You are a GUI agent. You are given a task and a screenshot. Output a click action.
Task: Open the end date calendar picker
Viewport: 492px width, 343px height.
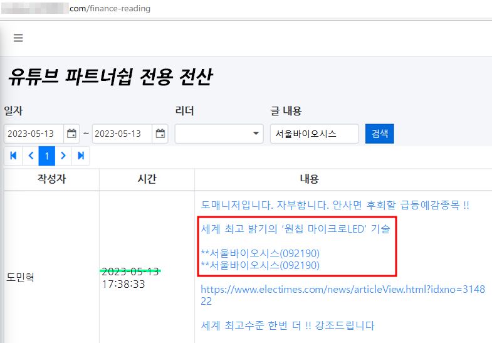160,134
